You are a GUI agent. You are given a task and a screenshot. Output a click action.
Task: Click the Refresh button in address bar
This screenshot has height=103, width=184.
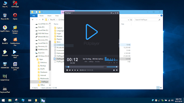pyautogui.click(x=131, y=20)
